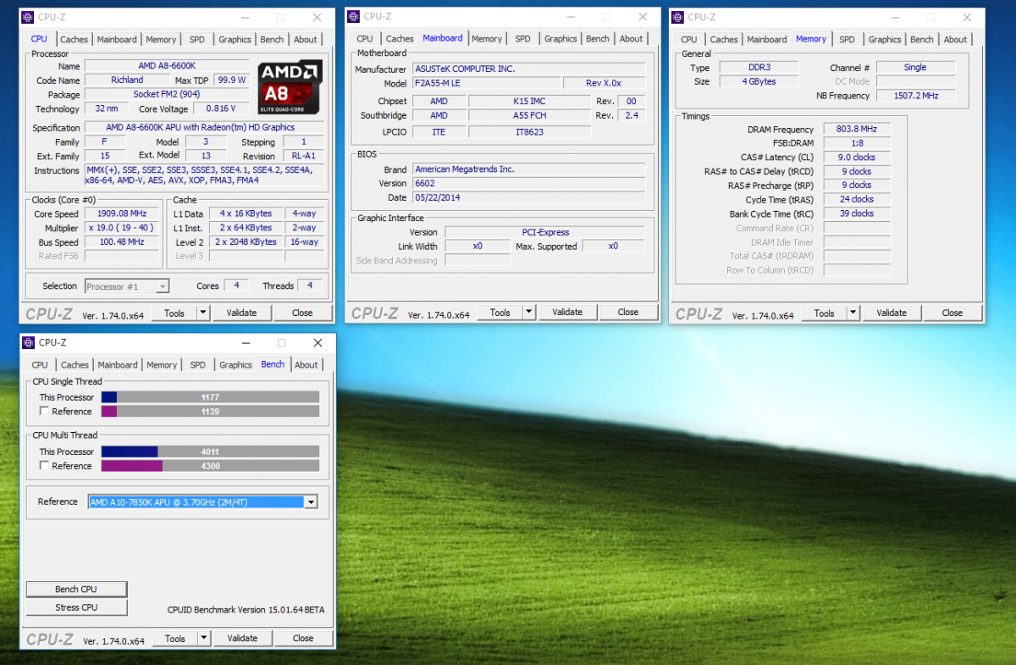Image resolution: width=1016 pixels, height=665 pixels.
Task: Click Validate in the Memory window
Action: pos(892,313)
